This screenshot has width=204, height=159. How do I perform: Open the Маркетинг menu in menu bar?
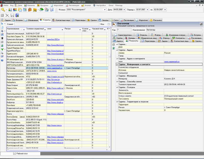pos(57,5)
